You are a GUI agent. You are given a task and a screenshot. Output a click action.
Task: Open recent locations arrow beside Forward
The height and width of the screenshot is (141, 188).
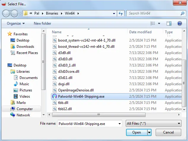pos(20,13)
